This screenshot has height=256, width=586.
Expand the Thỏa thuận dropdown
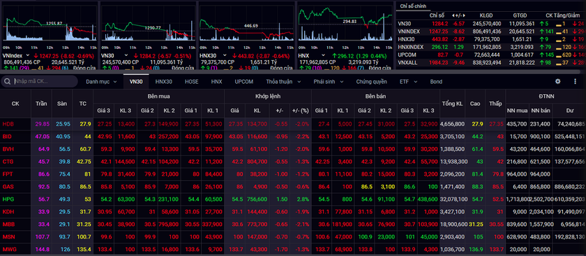click(x=299, y=82)
